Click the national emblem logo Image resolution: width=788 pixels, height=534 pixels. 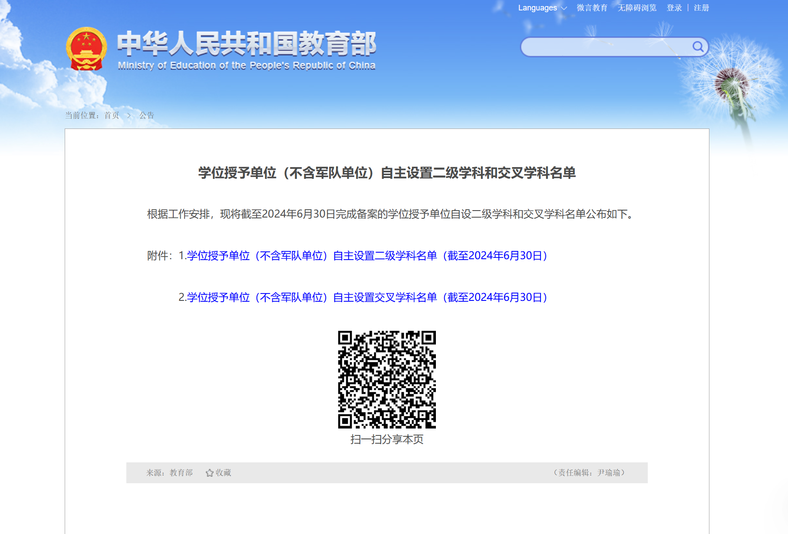coord(86,49)
